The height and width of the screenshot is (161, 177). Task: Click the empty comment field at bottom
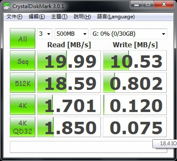(x=88, y=147)
